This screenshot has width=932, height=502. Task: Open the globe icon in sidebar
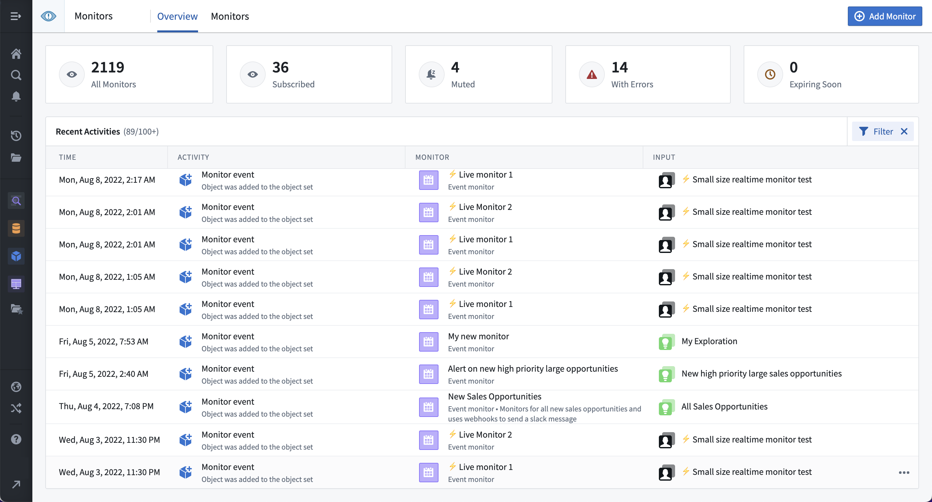pos(16,387)
